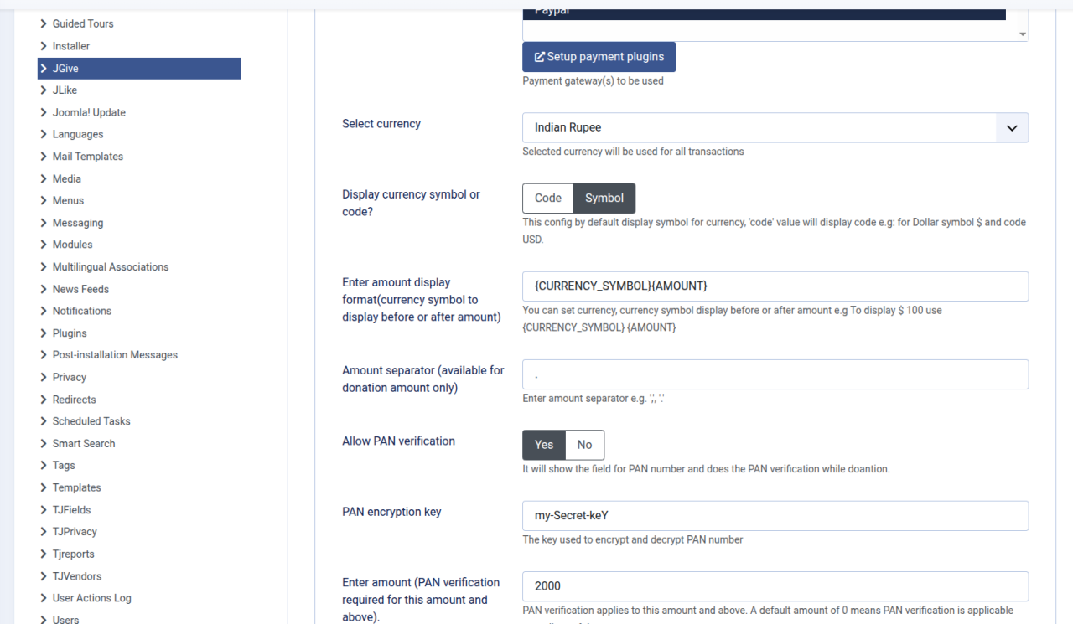Click the amount display format field
The height and width of the screenshot is (624, 1073).
point(775,286)
